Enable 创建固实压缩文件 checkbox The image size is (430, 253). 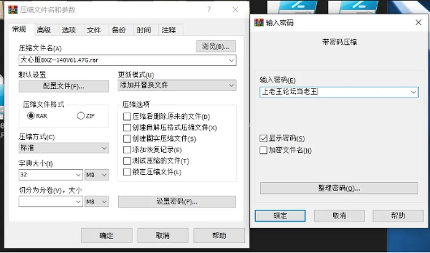click(x=127, y=139)
